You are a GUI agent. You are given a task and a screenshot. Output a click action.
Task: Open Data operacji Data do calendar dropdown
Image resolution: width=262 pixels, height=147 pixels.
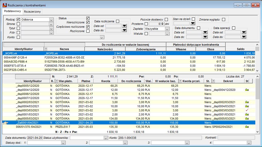tap(244, 37)
